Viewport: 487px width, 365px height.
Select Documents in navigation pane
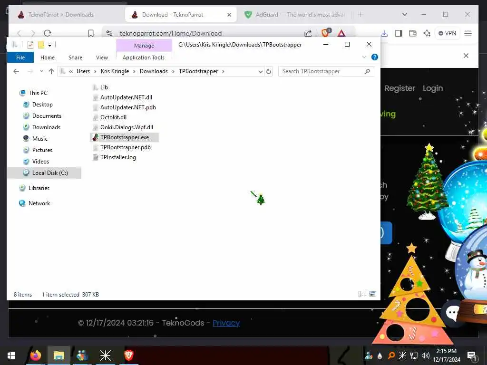coord(47,116)
